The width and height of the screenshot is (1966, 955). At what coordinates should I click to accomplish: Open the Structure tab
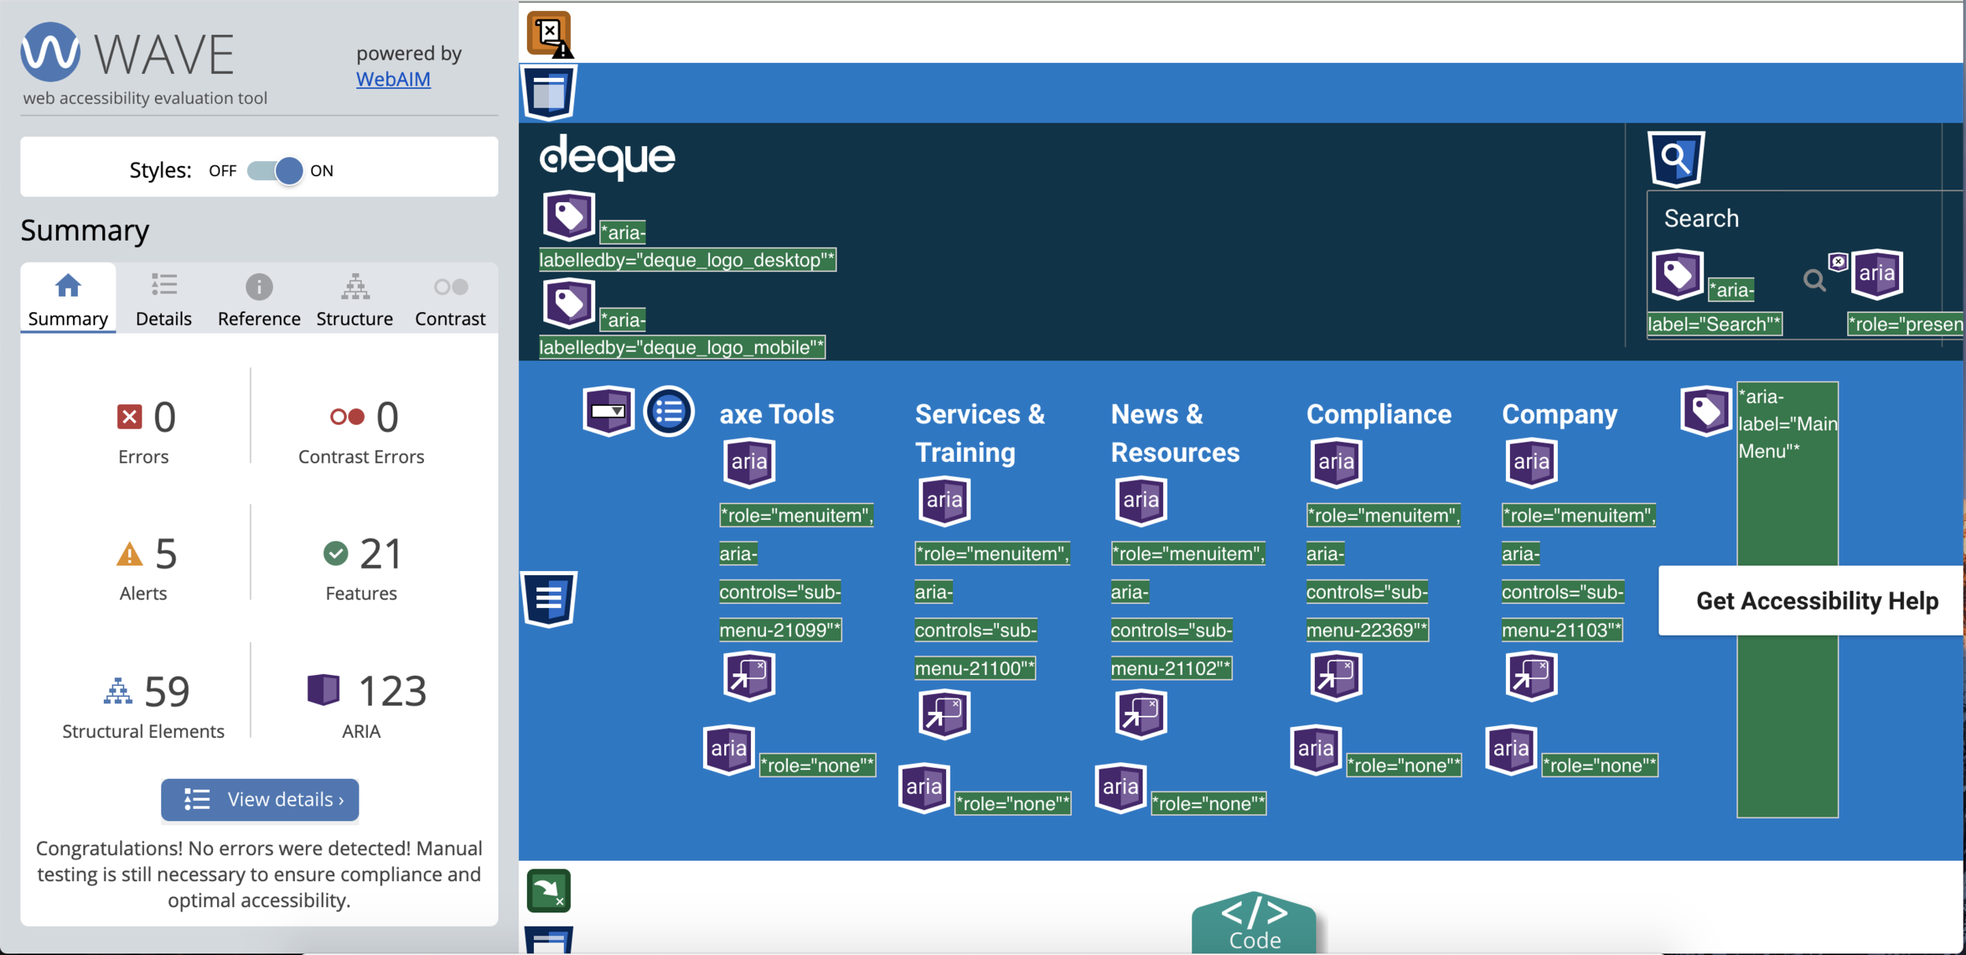pos(355,300)
